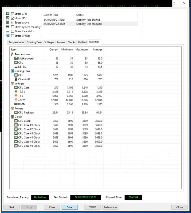Click the Chassis #2 fan icon
Viewport: 191px width, 213px height.
(16, 79)
